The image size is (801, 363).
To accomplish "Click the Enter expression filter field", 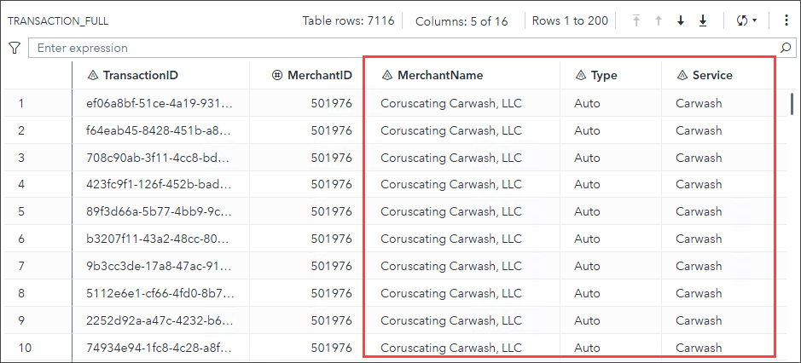I will (405, 49).
